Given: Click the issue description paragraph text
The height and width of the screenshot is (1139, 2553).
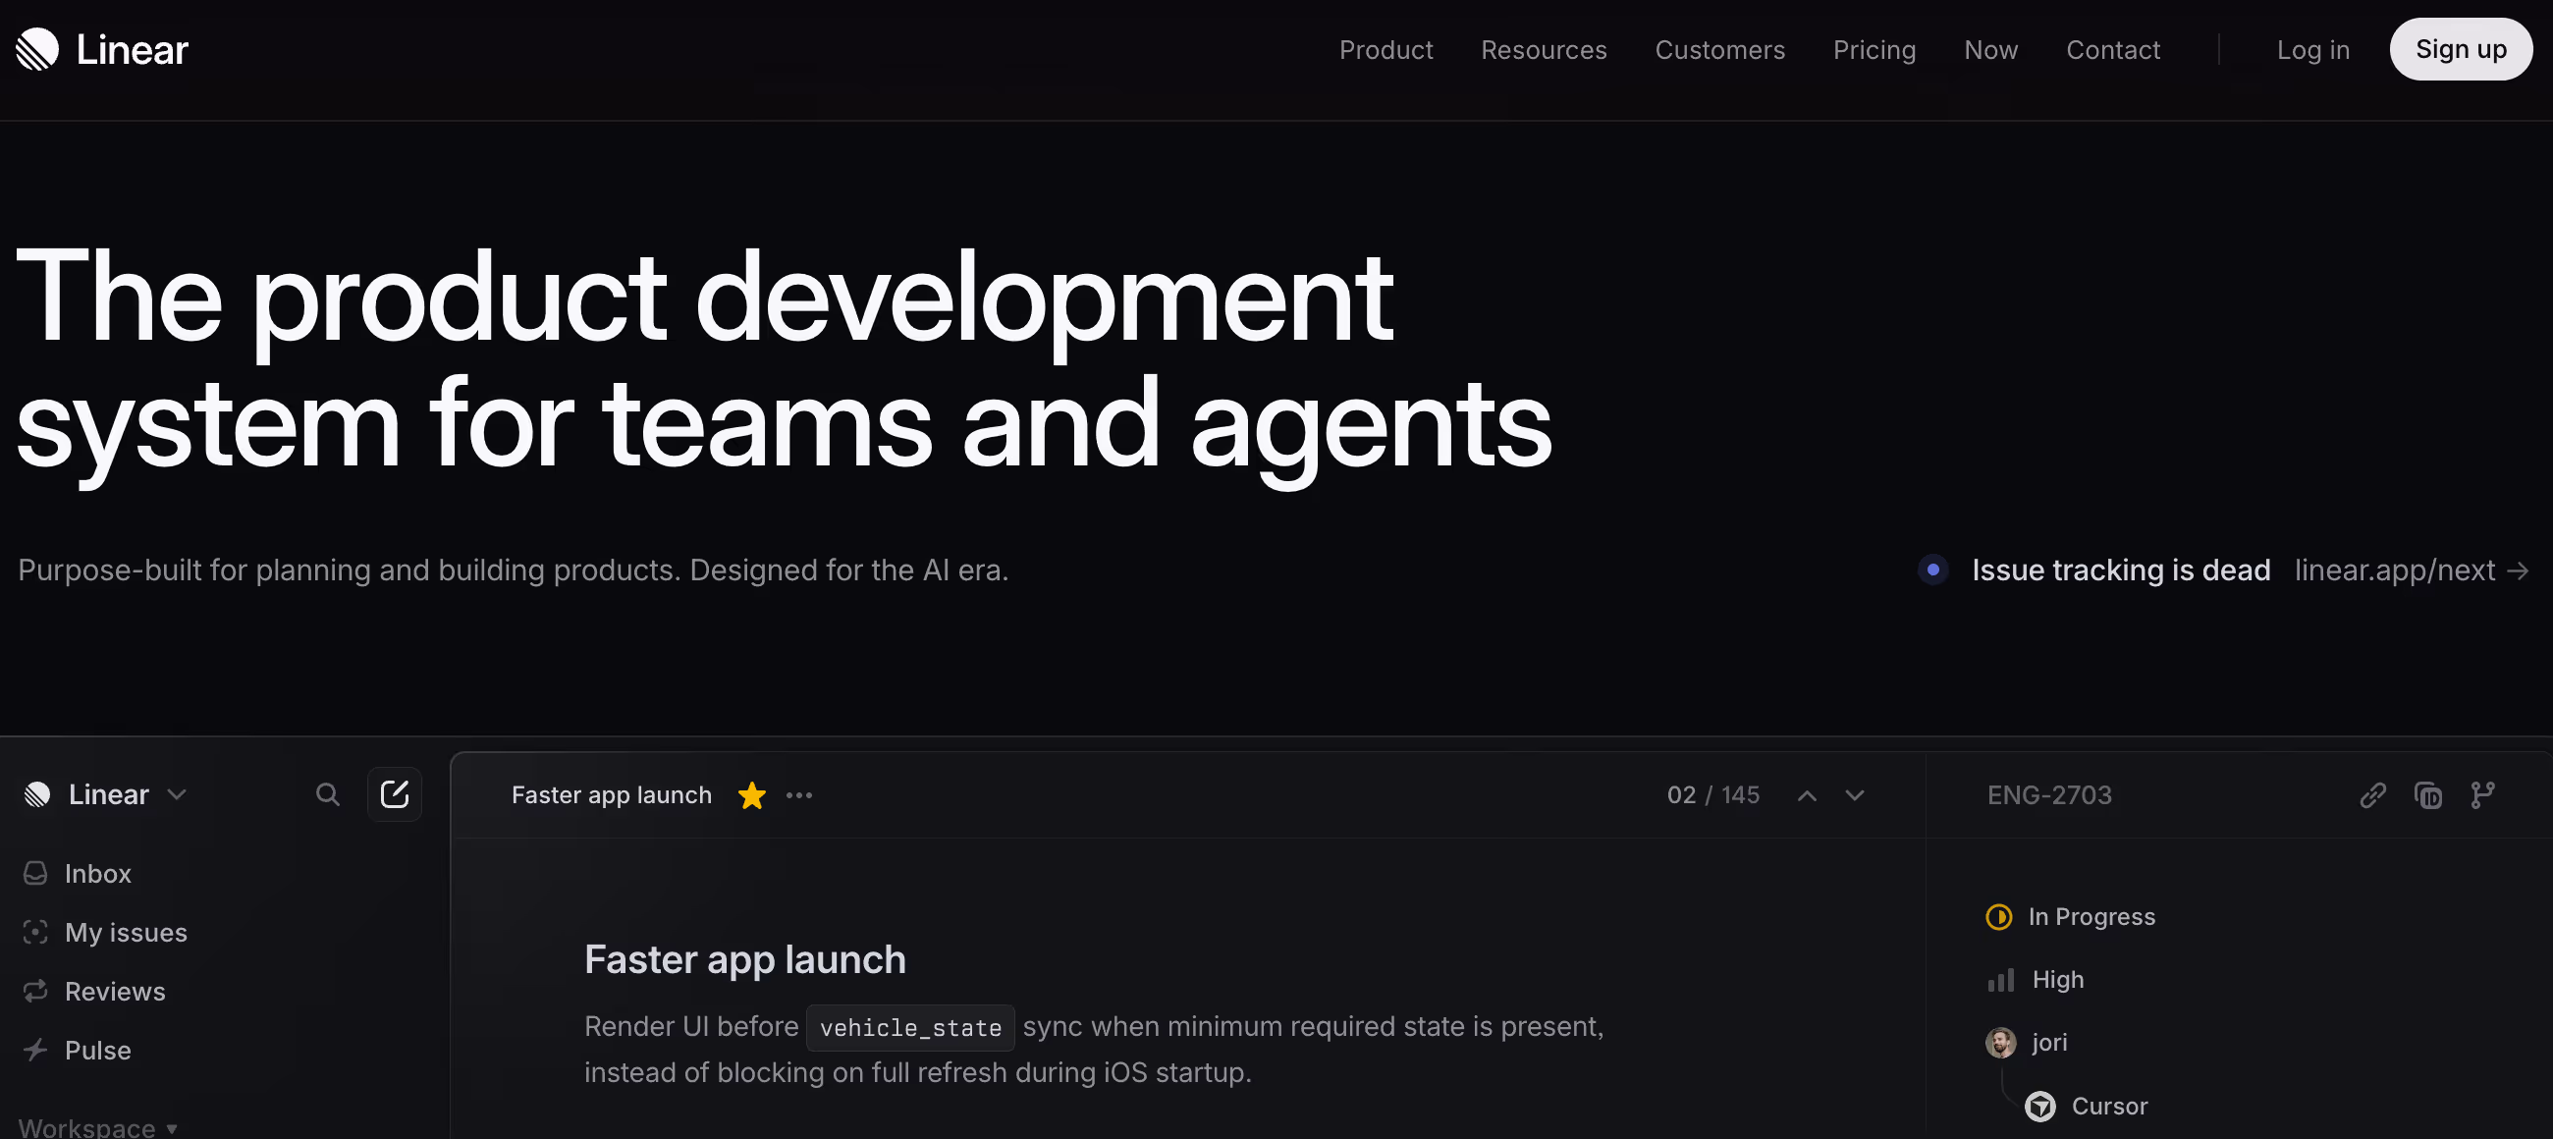Looking at the screenshot, I should click(1093, 1049).
